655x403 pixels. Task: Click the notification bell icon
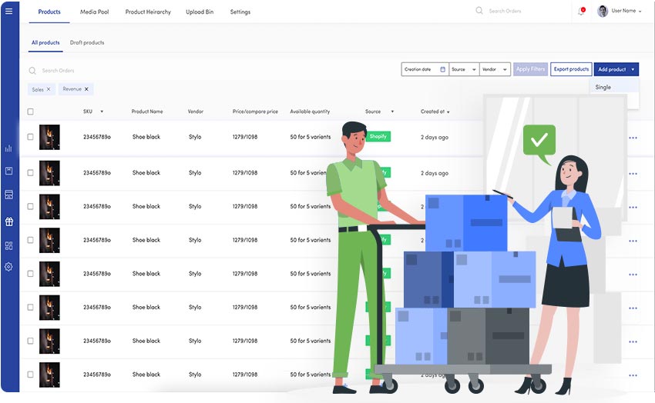click(x=581, y=12)
